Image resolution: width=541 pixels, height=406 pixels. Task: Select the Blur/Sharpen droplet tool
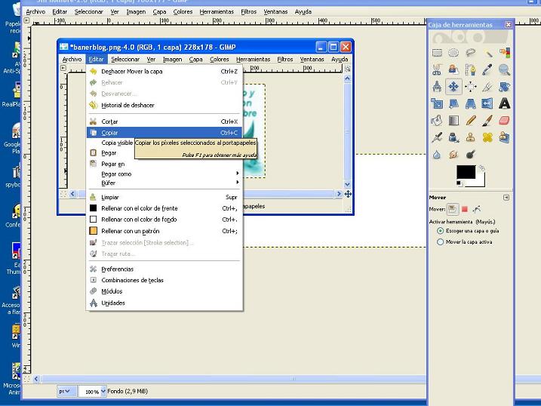point(437,154)
